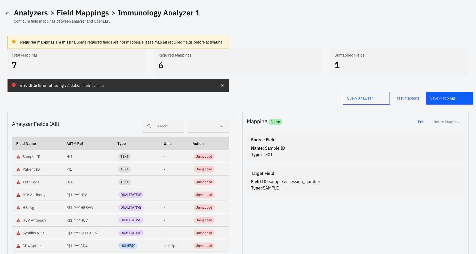Select the Patient ID row
The width and height of the screenshot is (476, 254).
tap(121, 169)
